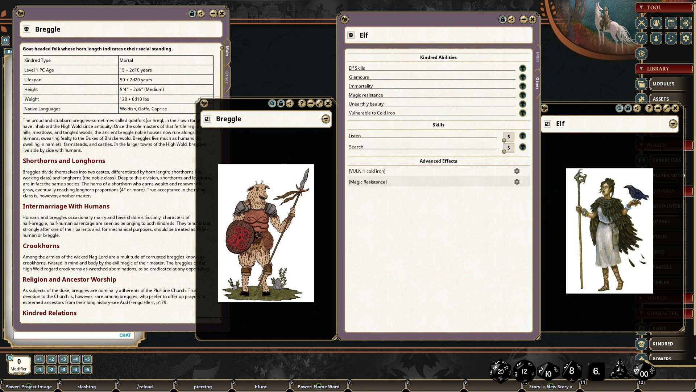This screenshot has width=696, height=392.
Task: Switch to Other tab in Breggle window
Action: coord(227,77)
